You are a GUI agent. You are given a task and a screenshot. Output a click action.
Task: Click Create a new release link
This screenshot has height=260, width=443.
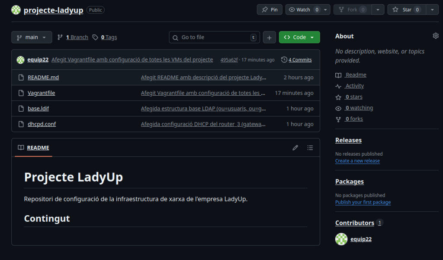pos(357,161)
